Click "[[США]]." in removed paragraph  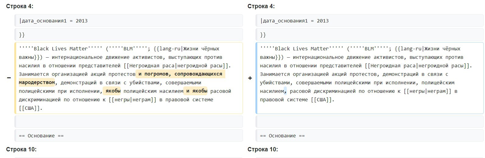pos(31,108)
